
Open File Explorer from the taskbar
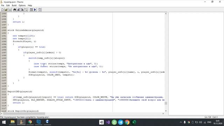[13, 122]
